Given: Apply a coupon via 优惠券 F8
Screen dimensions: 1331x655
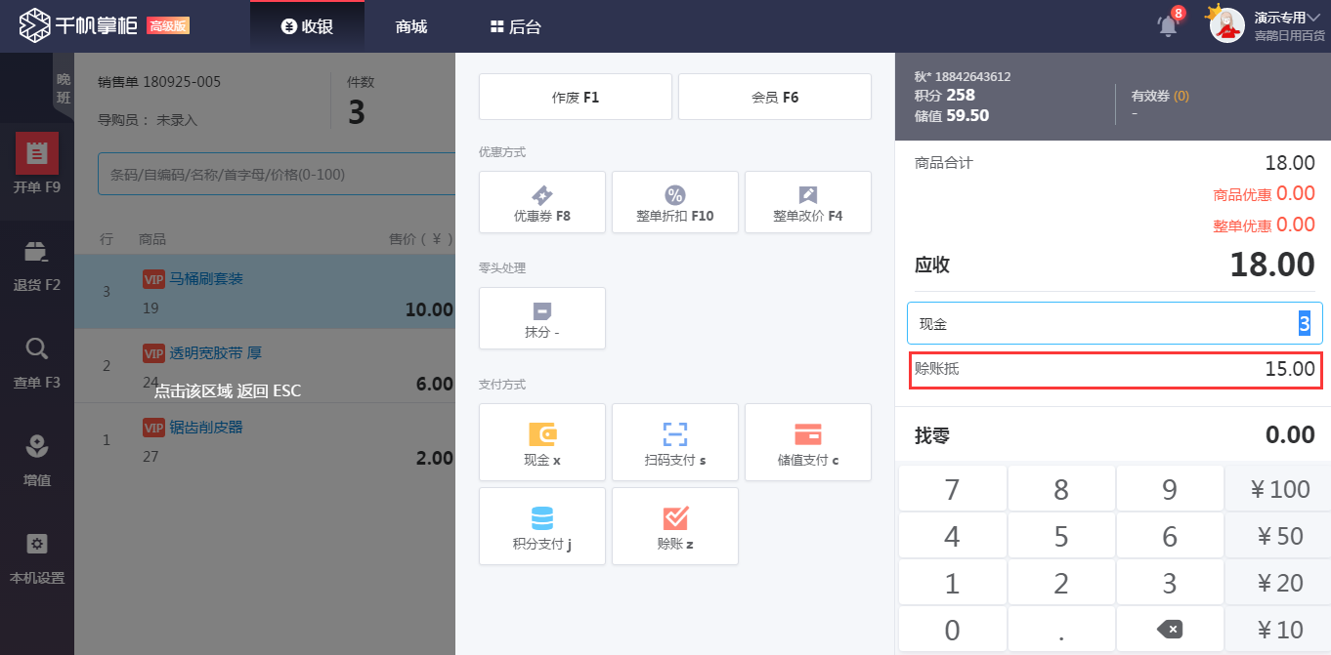Looking at the screenshot, I should tap(541, 202).
